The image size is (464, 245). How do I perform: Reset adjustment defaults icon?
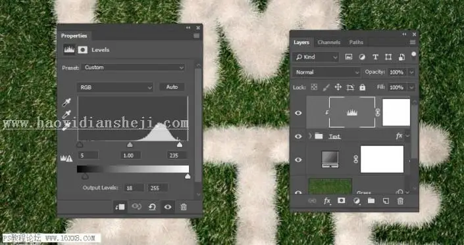pyautogui.click(x=152, y=207)
